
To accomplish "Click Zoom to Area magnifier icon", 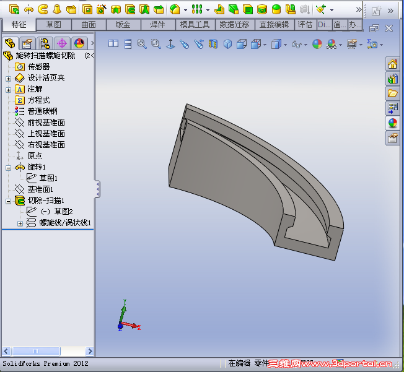I will [156, 44].
